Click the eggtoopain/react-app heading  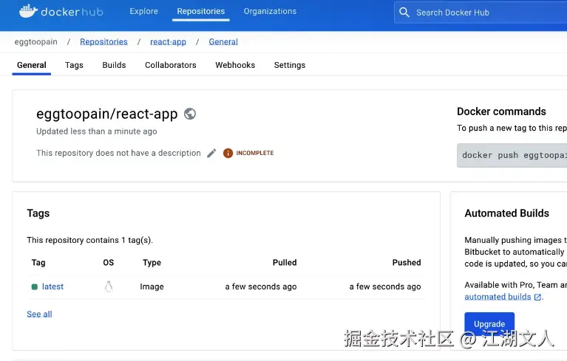tap(106, 114)
